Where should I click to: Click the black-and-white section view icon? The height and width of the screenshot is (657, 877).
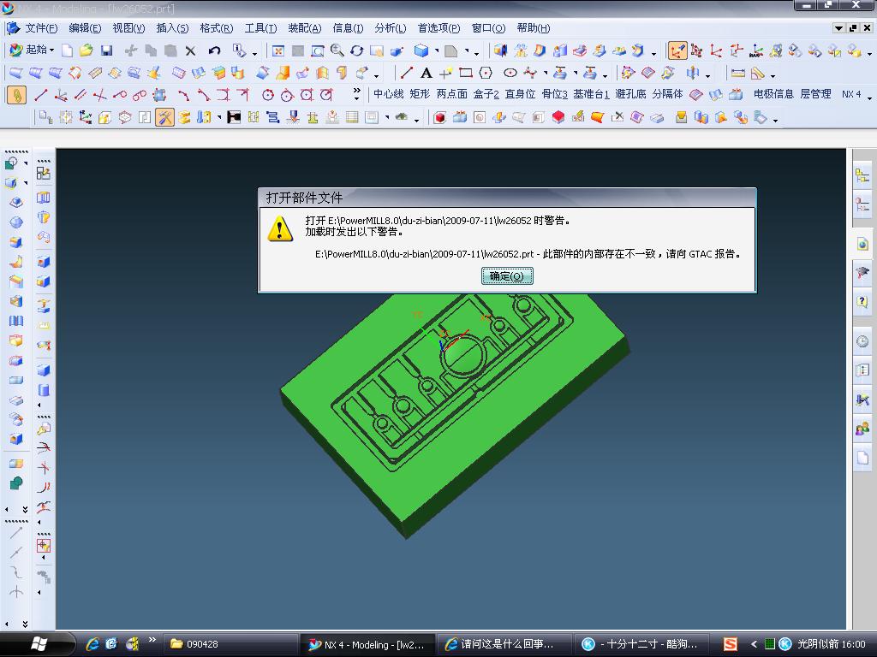(234, 116)
